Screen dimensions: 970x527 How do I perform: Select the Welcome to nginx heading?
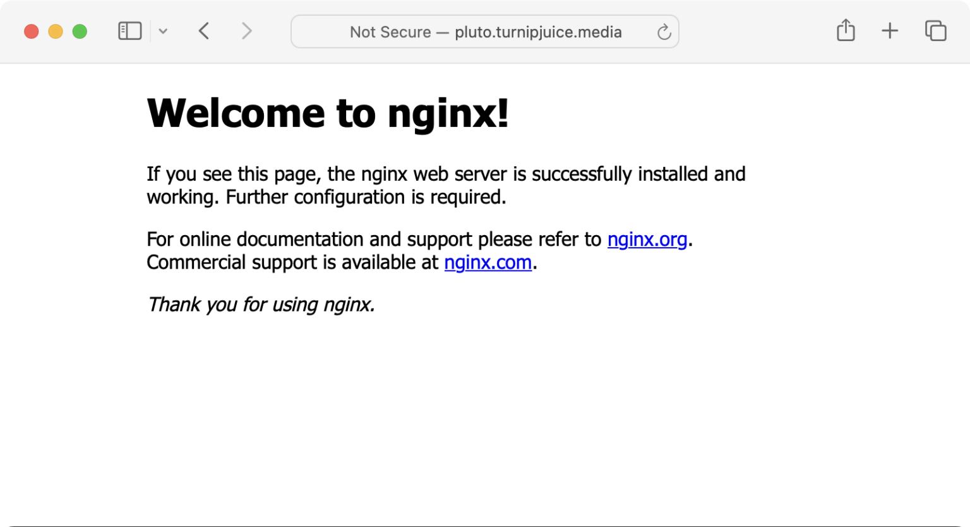328,114
